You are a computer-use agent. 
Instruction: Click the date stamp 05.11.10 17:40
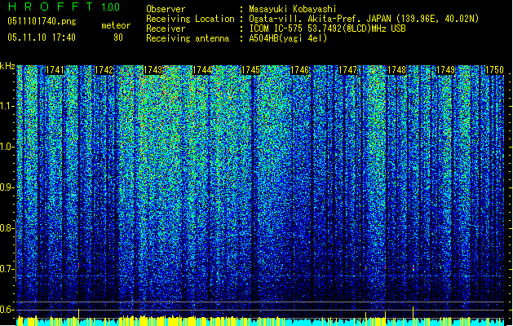[x=42, y=37]
